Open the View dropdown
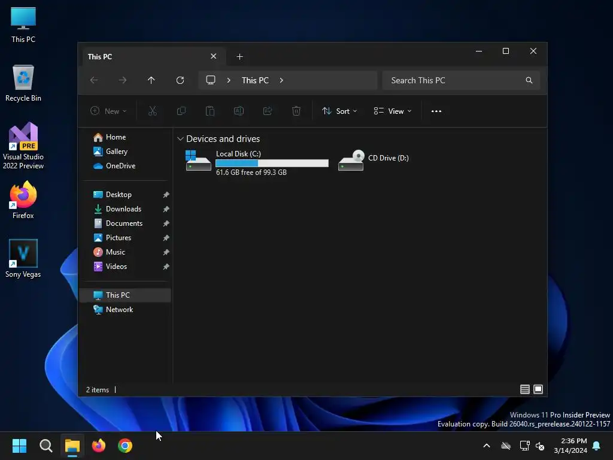This screenshot has height=460, width=613. pyautogui.click(x=393, y=111)
